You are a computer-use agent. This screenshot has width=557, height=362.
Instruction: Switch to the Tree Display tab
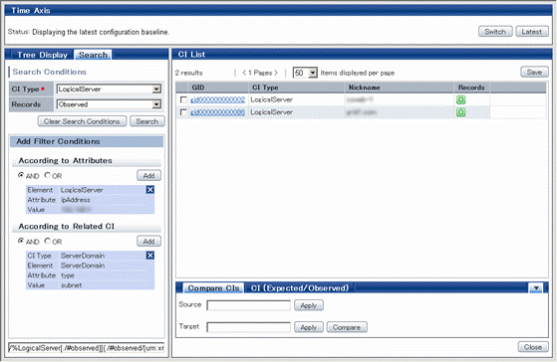(42, 55)
